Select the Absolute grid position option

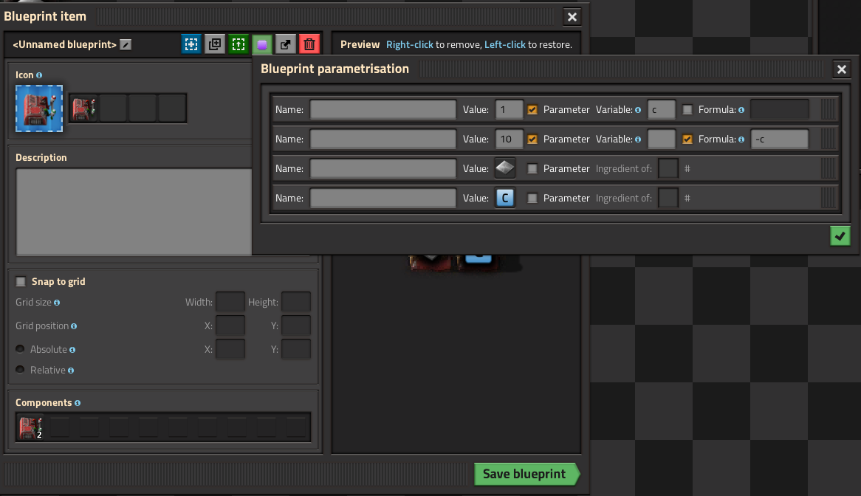[21, 349]
